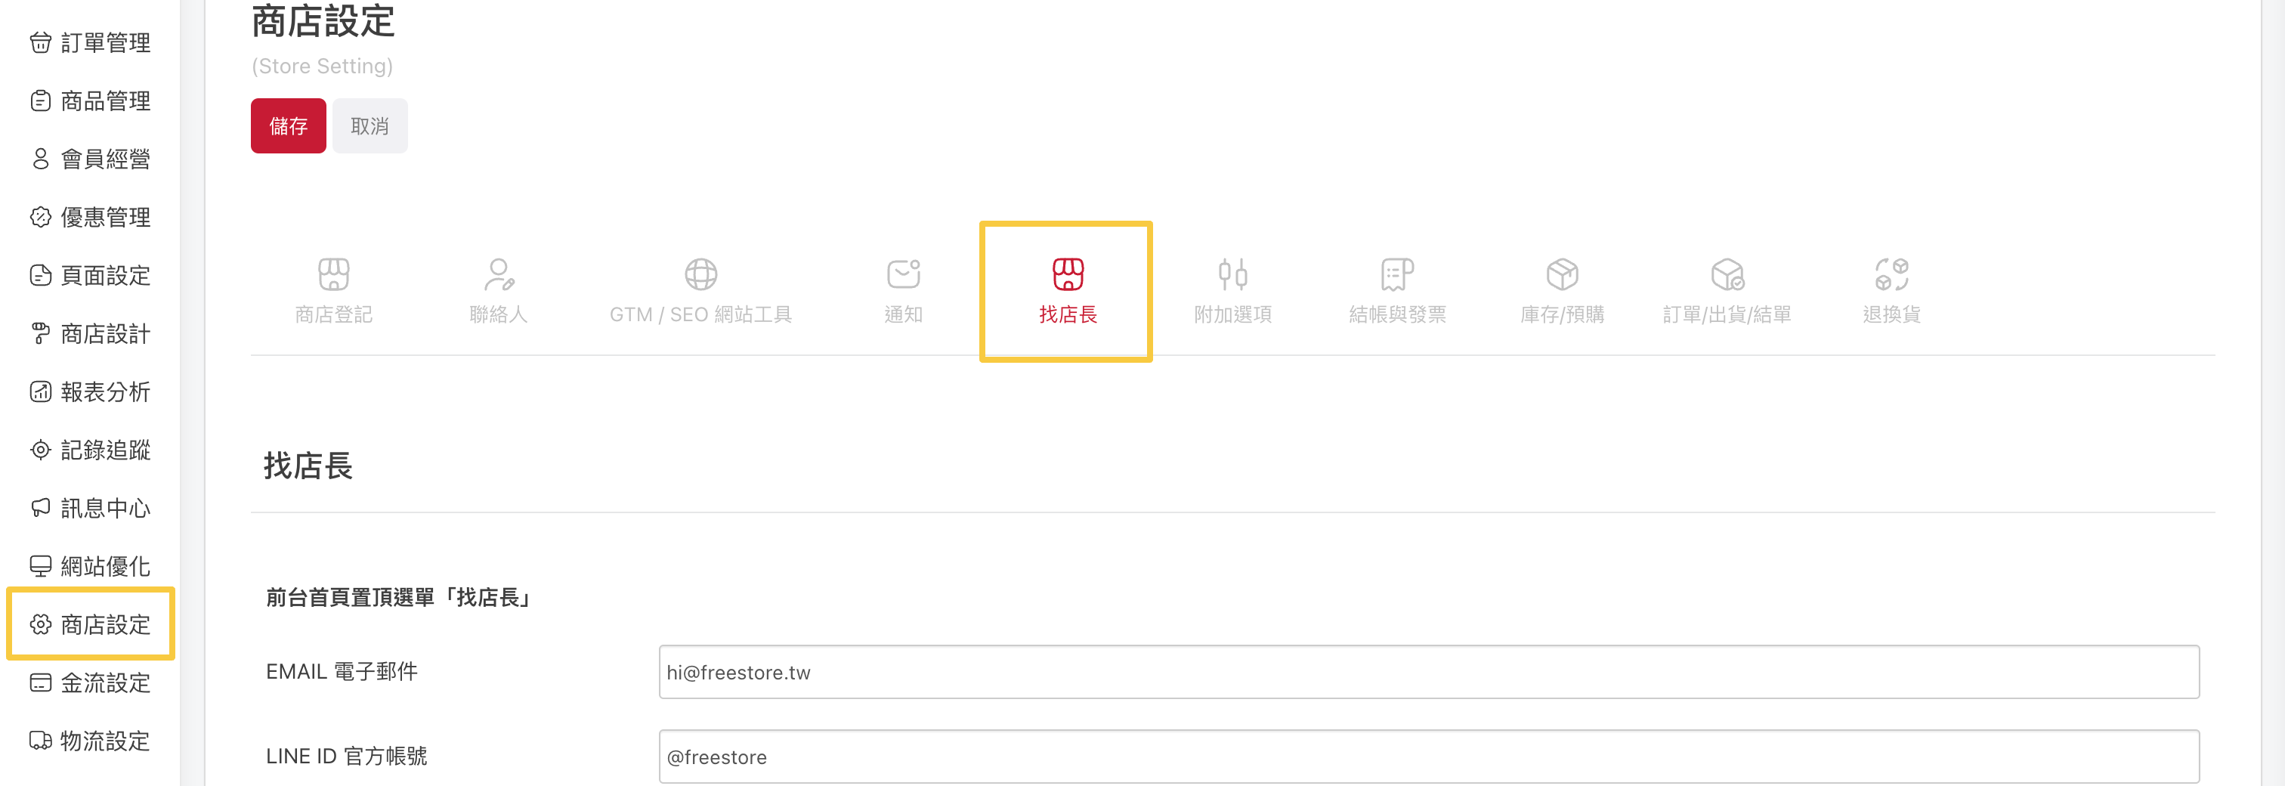This screenshot has height=786, width=2285.
Task: Select the 找店長 tab label
Action: pos(1068,315)
